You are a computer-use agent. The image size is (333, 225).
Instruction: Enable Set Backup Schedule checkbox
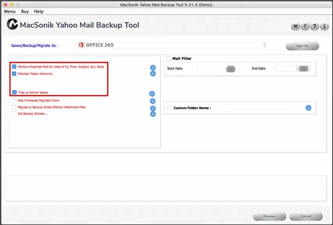coord(14,113)
